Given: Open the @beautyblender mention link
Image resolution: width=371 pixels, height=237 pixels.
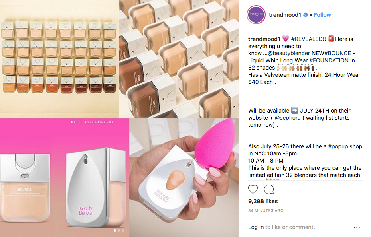Looking at the screenshot, I should click(289, 53).
